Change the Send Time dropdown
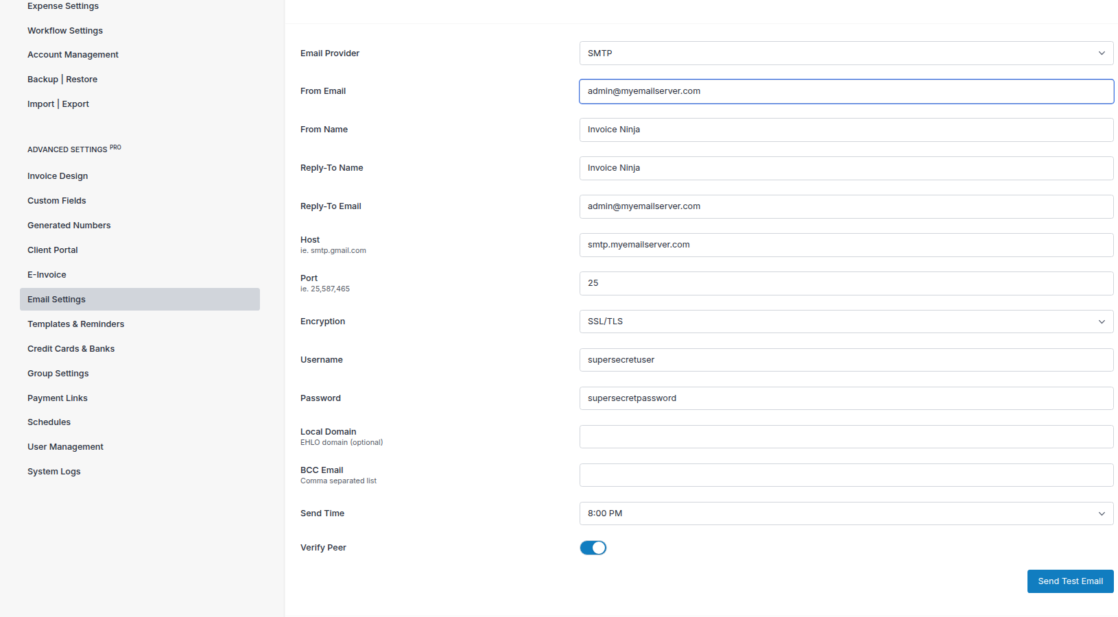1118x617 pixels. coord(846,513)
